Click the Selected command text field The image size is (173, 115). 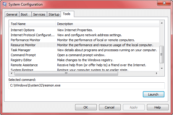pyautogui.click(x=87, y=86)
